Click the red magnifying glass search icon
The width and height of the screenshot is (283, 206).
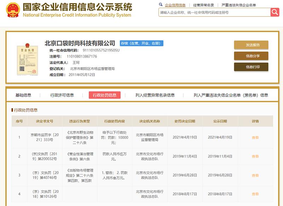(274, 13)
